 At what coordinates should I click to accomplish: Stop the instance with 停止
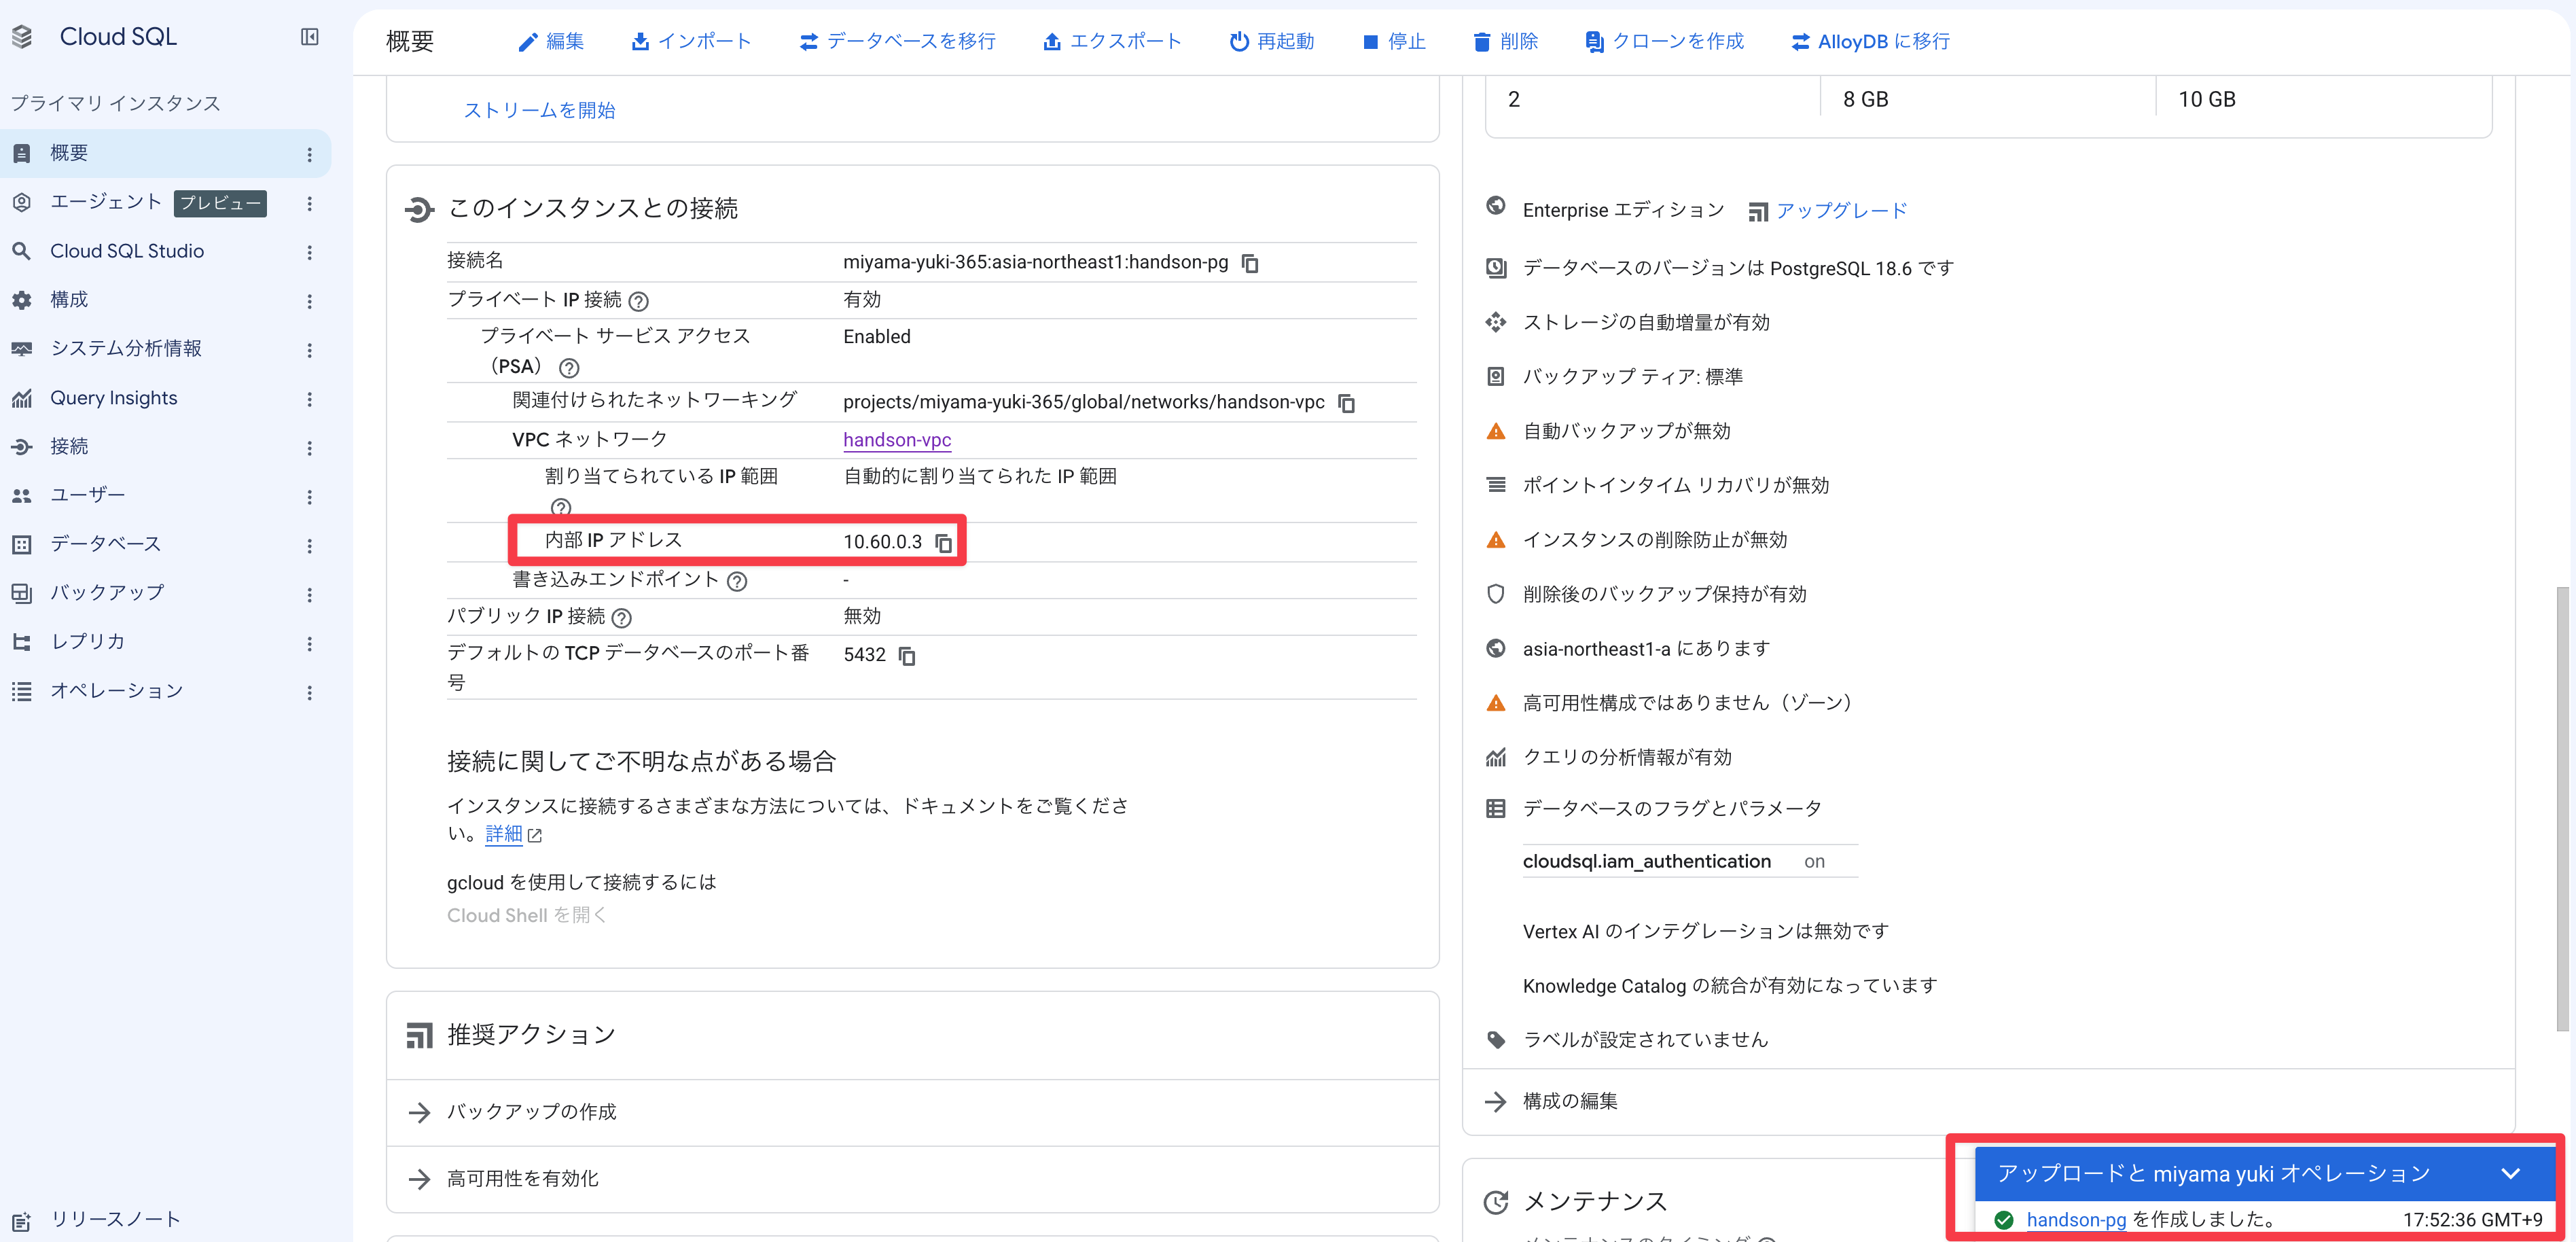coord(1394,41)
